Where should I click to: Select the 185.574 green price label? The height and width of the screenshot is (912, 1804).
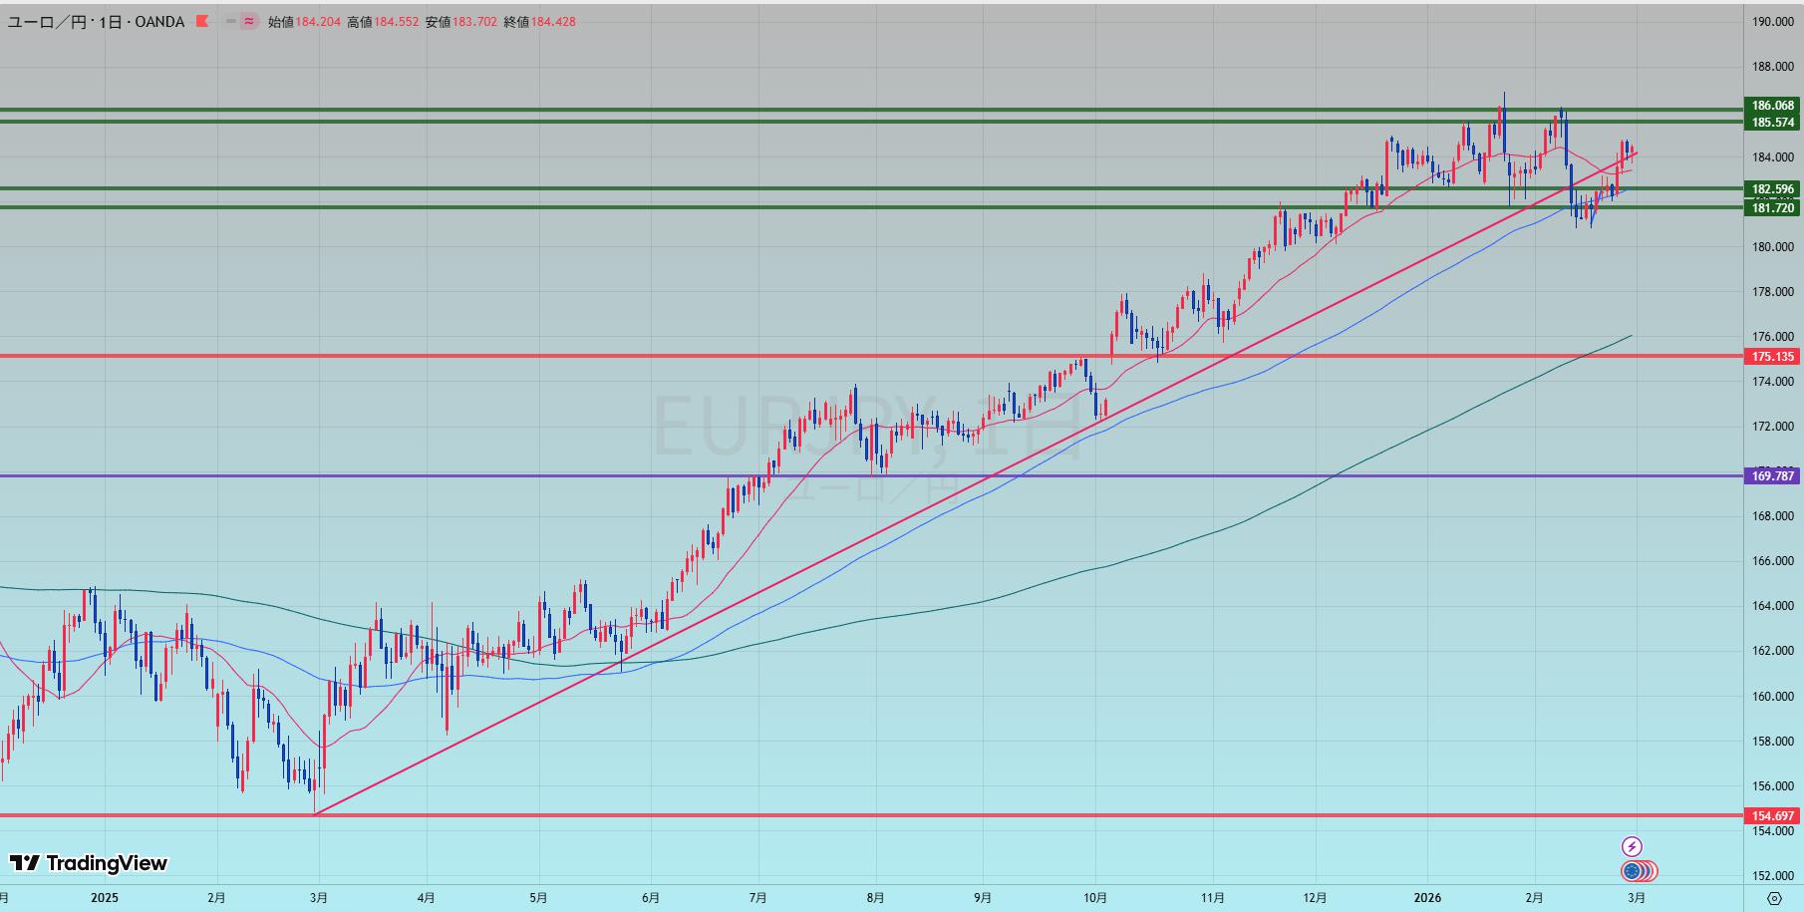click(x=1772, y=123)
